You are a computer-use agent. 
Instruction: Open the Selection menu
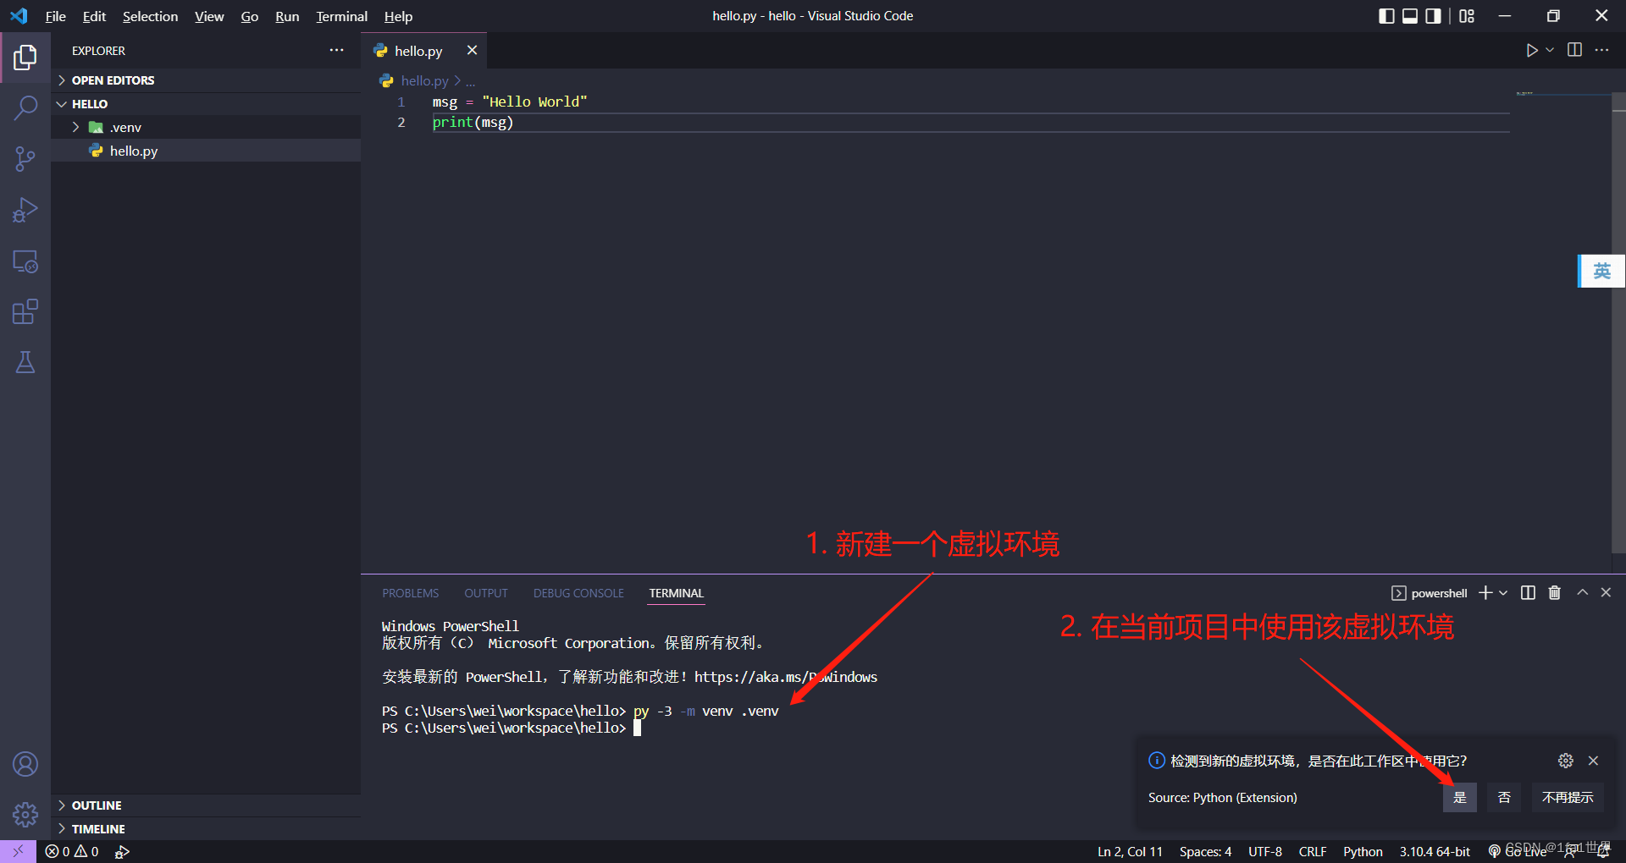point(150,16)
